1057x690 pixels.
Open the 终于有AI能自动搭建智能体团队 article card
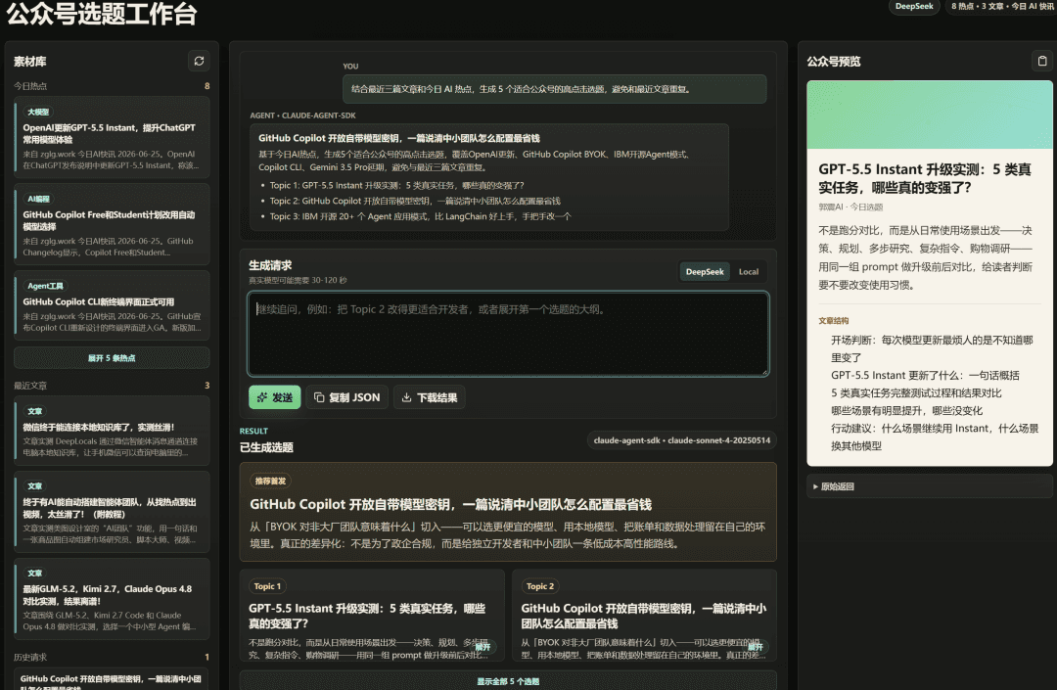[x=112, y=512]
